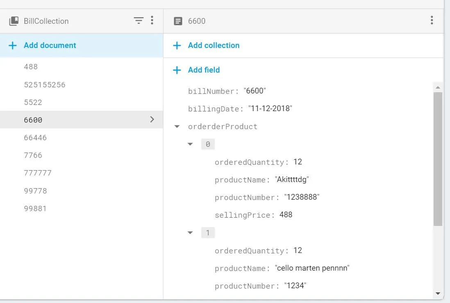Click the chevron on document 6600 row
Screen dimensions: 450x303
[152, 120]
